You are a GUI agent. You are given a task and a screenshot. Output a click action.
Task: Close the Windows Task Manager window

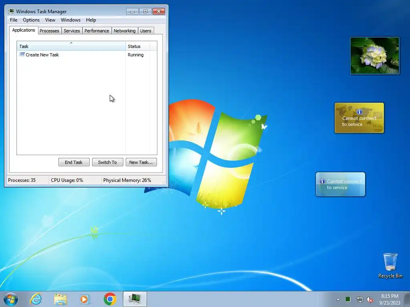click(x=159, y=12)
